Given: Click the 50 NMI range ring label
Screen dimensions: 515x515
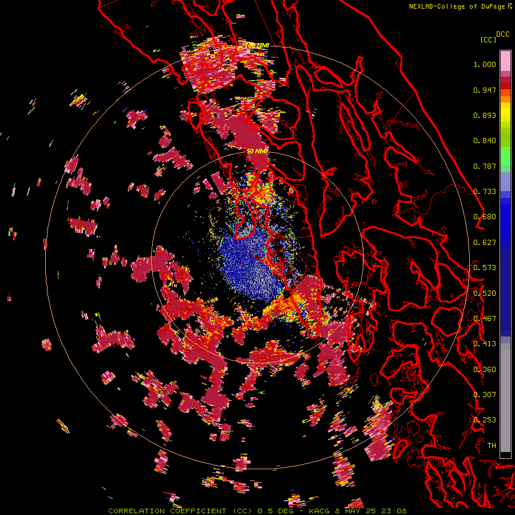Looking at the screenshot, I should [257, 152].
